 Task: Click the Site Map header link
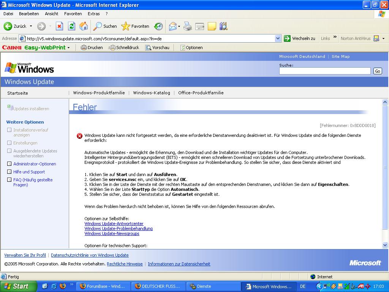pos(341,57)
